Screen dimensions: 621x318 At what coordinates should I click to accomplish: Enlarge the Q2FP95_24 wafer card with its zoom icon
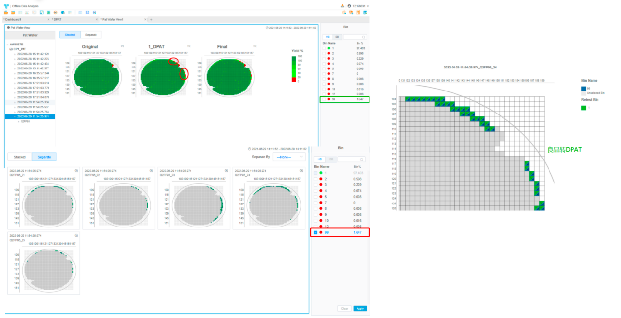[302, 170]
